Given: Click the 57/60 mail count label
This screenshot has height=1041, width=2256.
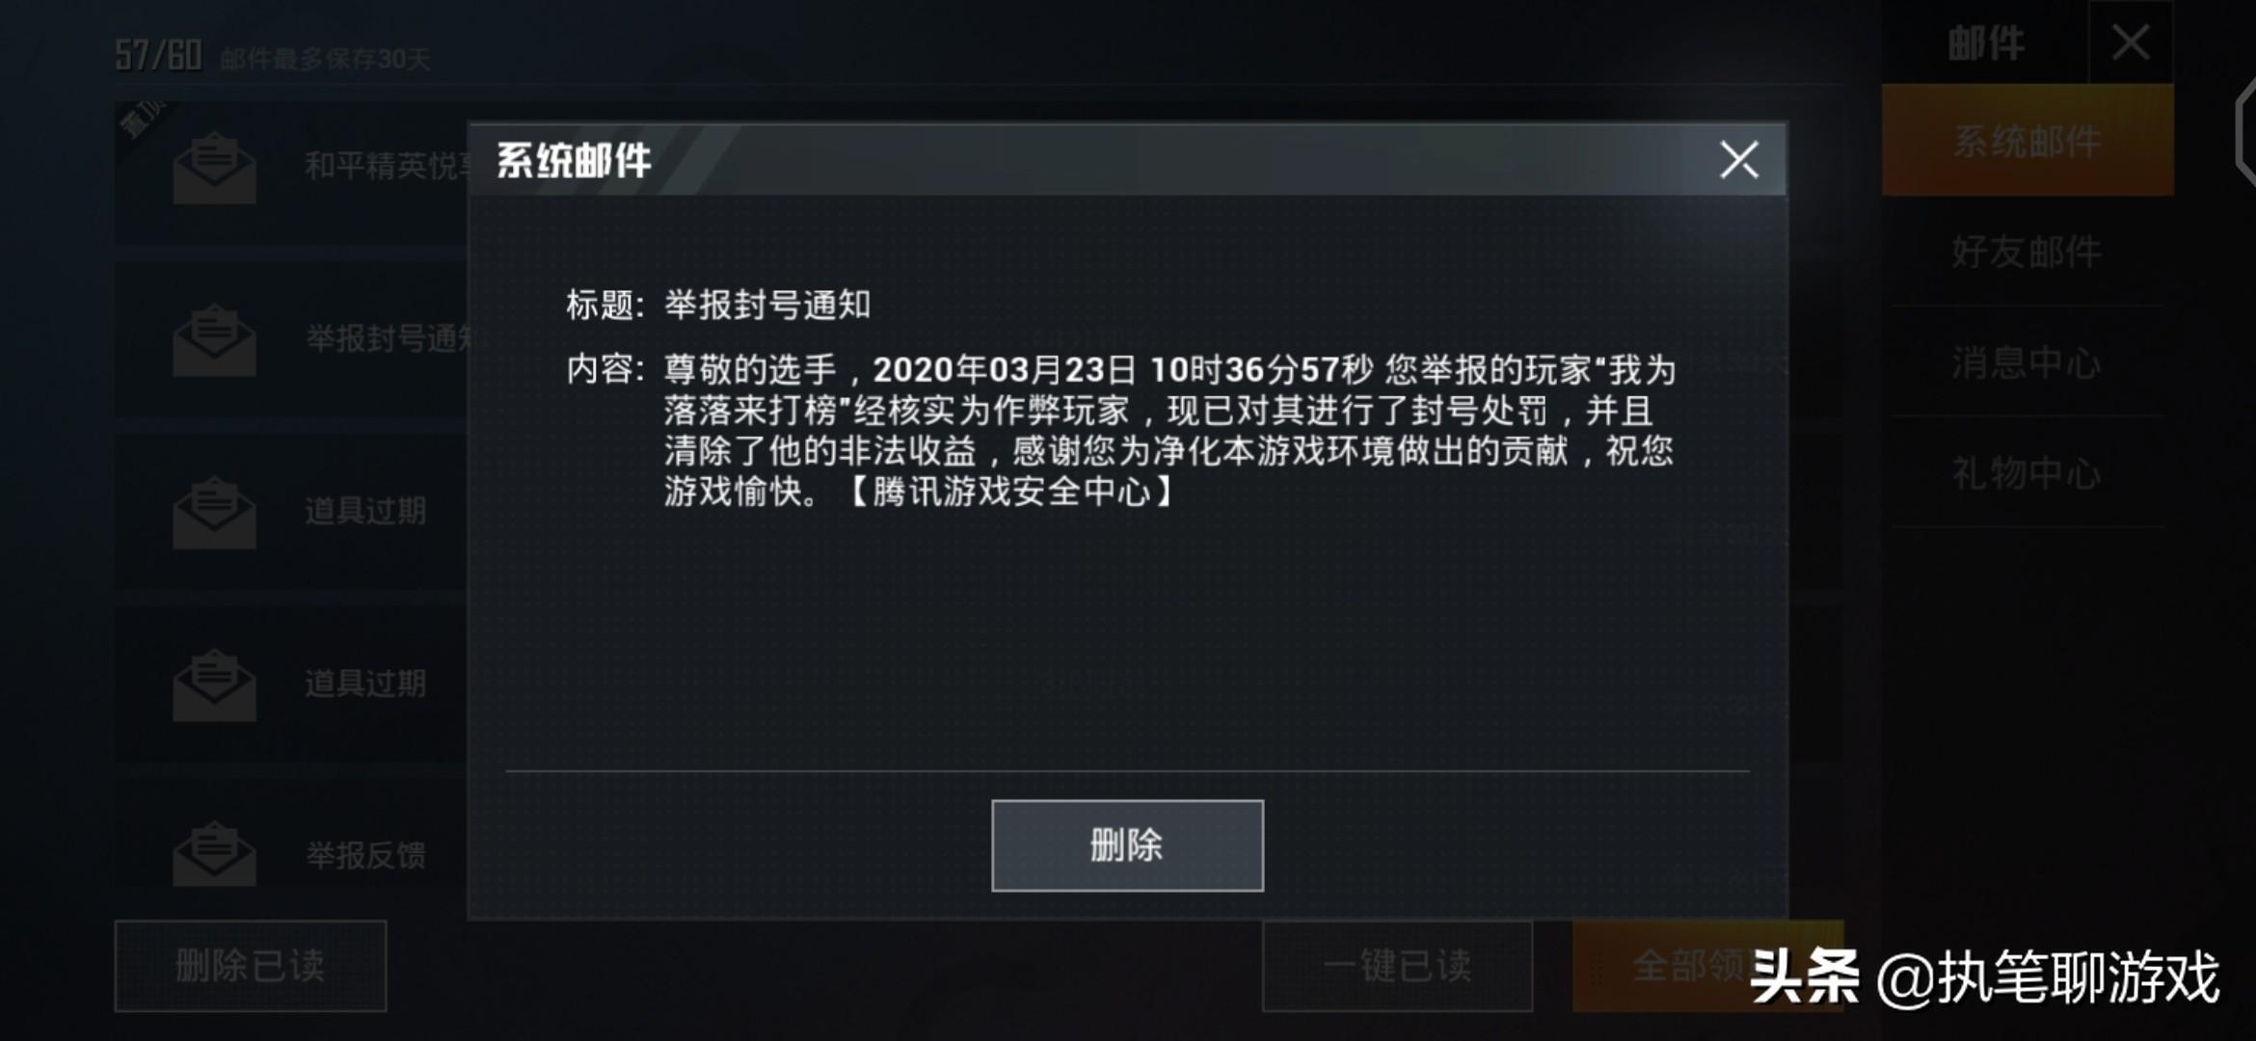Looking at the screenshot, I should click(158, 56).
